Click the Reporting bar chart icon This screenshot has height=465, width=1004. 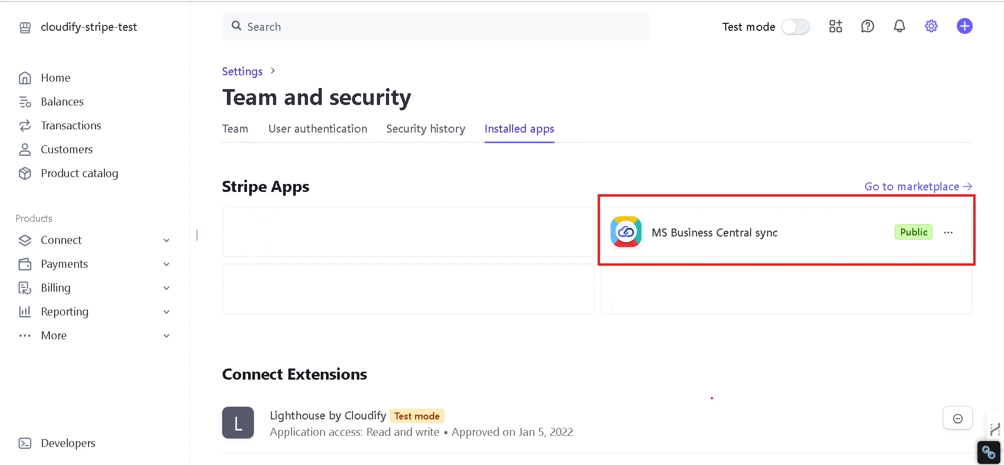click(25, 312)
